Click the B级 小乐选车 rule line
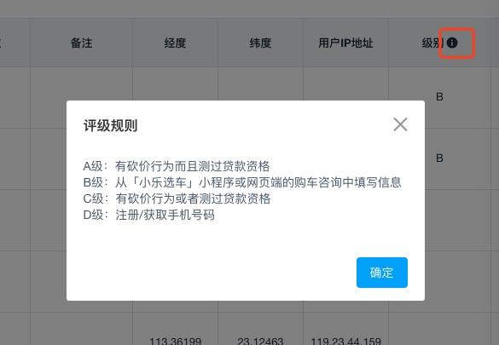This screenshot has width=499, height=345. [x=242, y=182]
